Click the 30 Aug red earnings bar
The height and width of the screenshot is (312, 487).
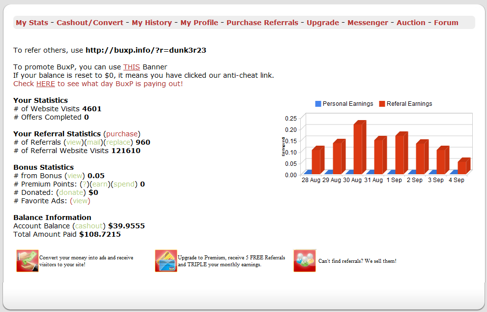point(359,148)
